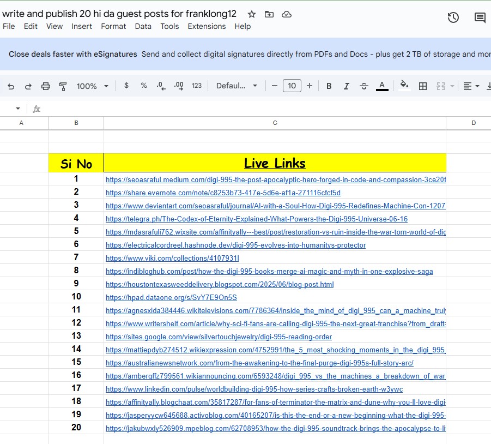Screen dimensions: 491x444
Task: Open the 100% zoom dropdown
Action: [92, 86]
